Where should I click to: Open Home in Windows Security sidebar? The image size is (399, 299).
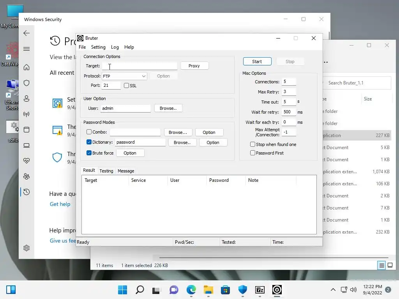26,67
